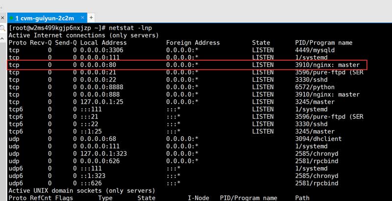Switch to the cvm-guiyun-2c2m tab

pos(44,18)
